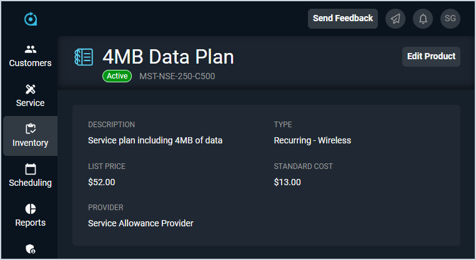Viewport: 476px width, 260px height.
Task: Select the Inventory clipboard icon
Action: pos(31,129)
